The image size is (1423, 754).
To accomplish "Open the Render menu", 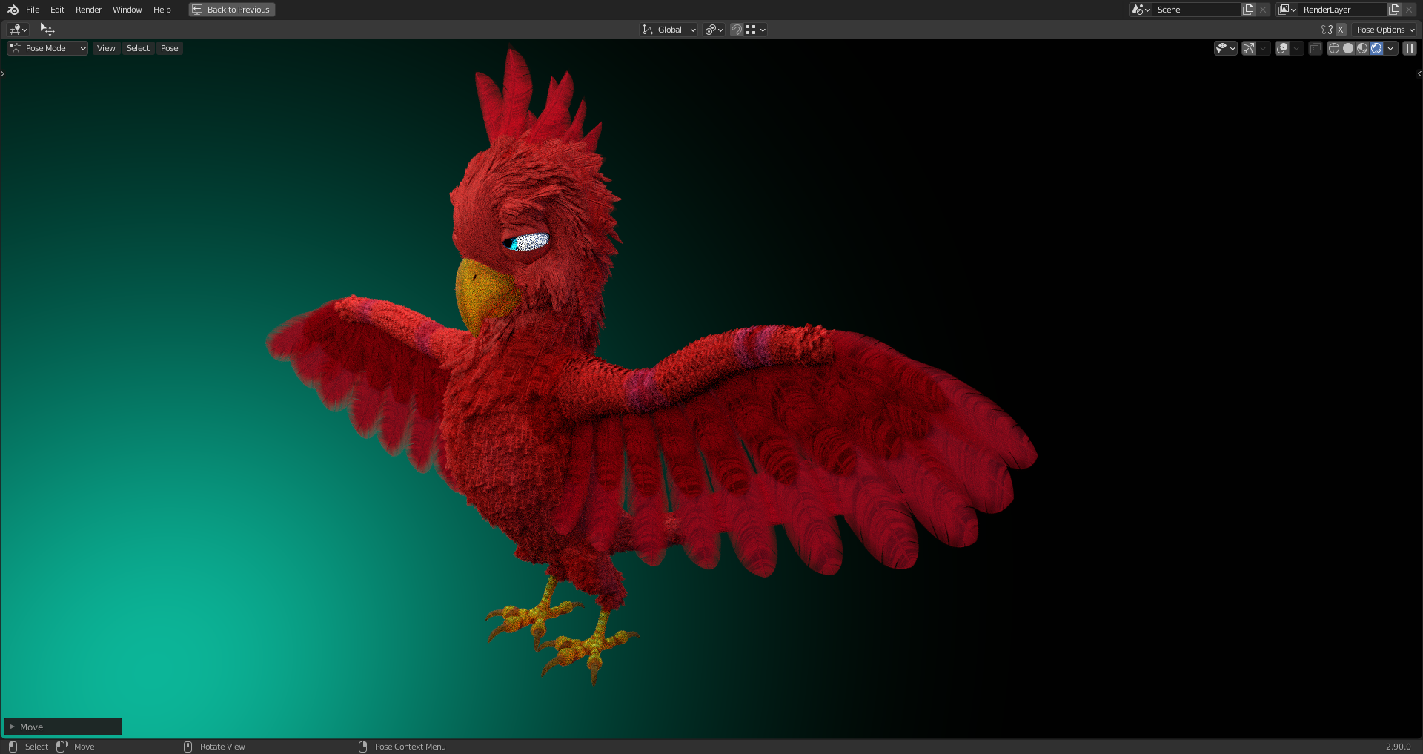I will click(87, 9).
